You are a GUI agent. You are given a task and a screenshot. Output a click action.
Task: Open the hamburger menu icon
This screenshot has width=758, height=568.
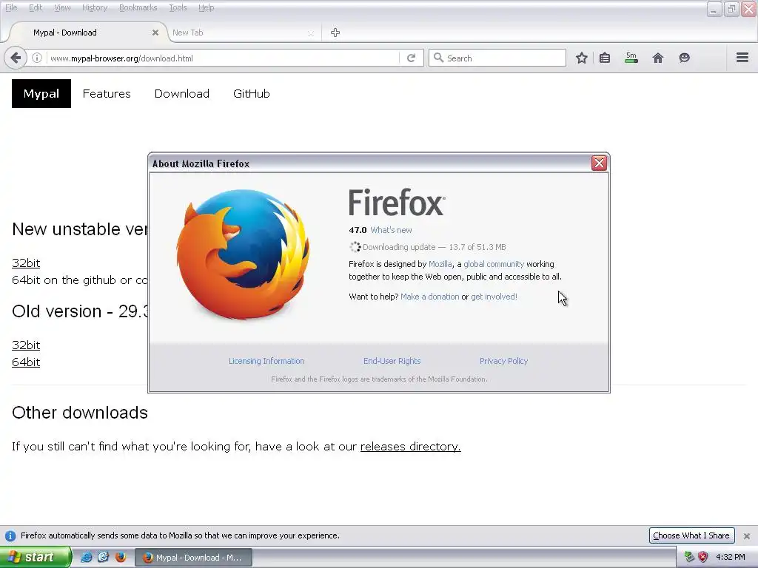pos(742,58)
